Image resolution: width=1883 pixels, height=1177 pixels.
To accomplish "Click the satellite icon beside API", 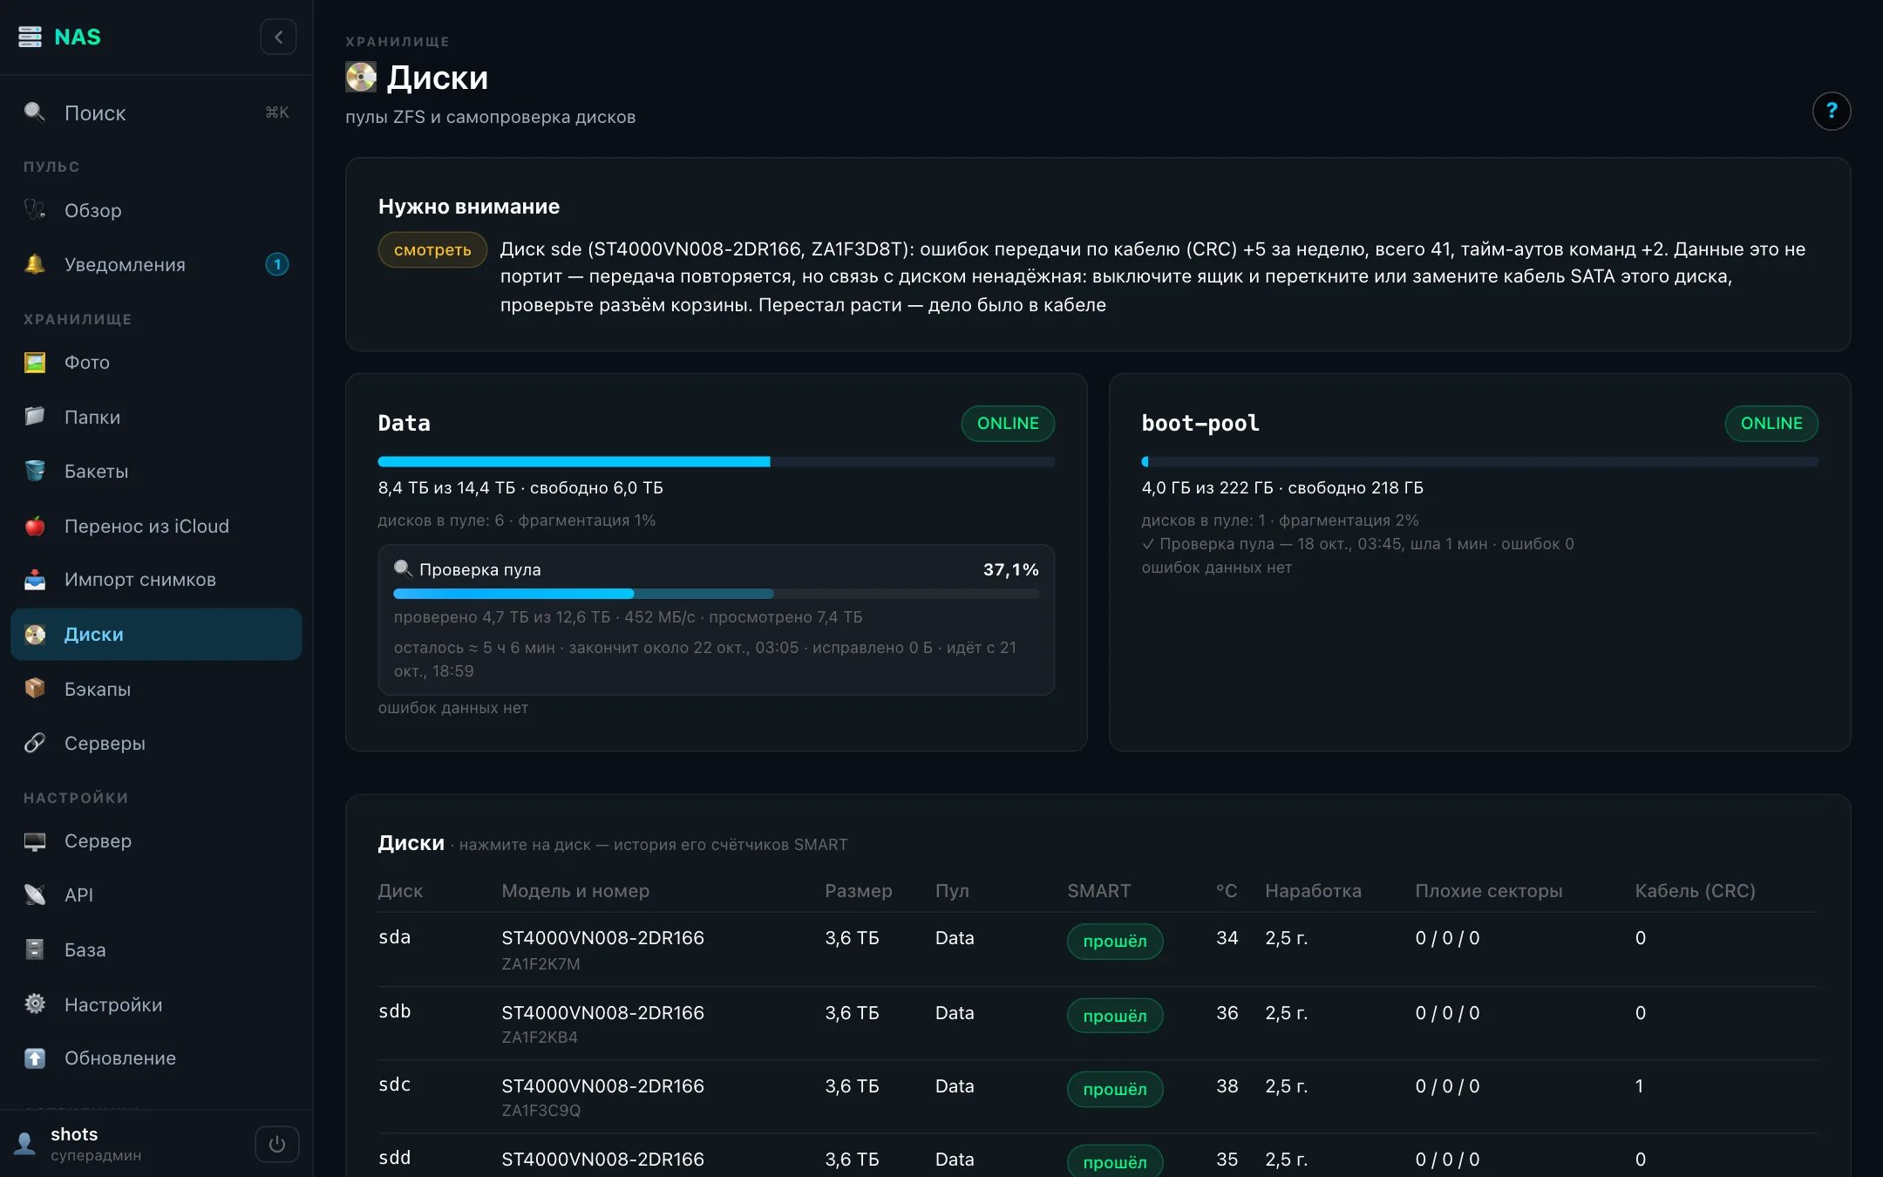I will (x=35, y=895).
